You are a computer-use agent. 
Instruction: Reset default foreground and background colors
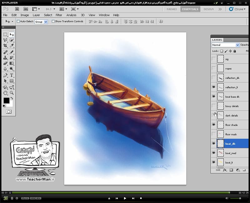pyautogui.click(x=4, y=106)
